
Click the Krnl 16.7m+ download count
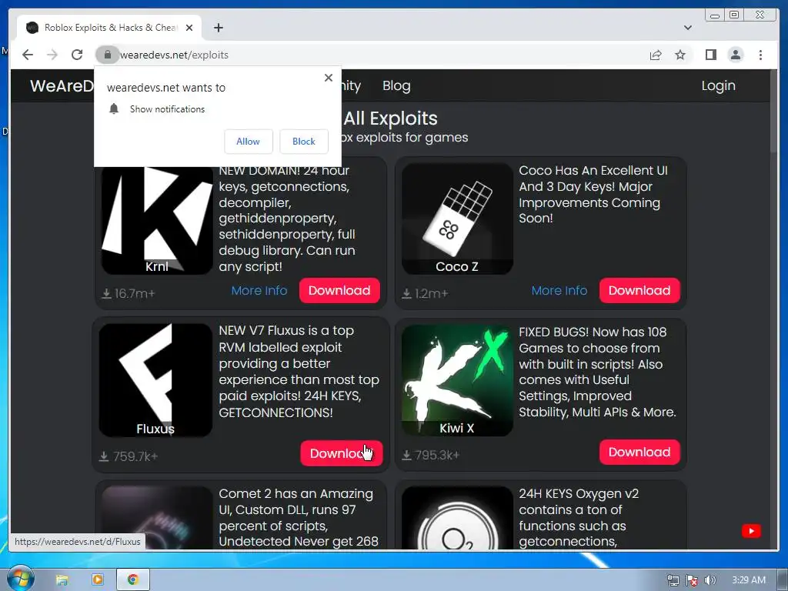point(129,293)
